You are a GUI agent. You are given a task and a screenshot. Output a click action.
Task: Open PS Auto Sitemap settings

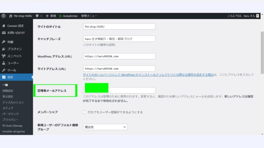pyautogui.click(x=12, y=125)
